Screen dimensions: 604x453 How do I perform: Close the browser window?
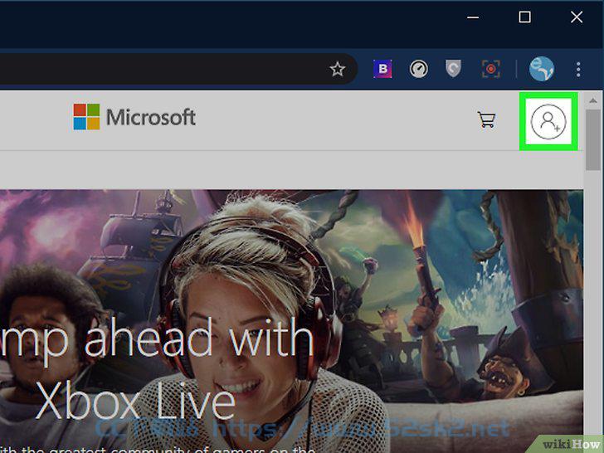(577, 17)
